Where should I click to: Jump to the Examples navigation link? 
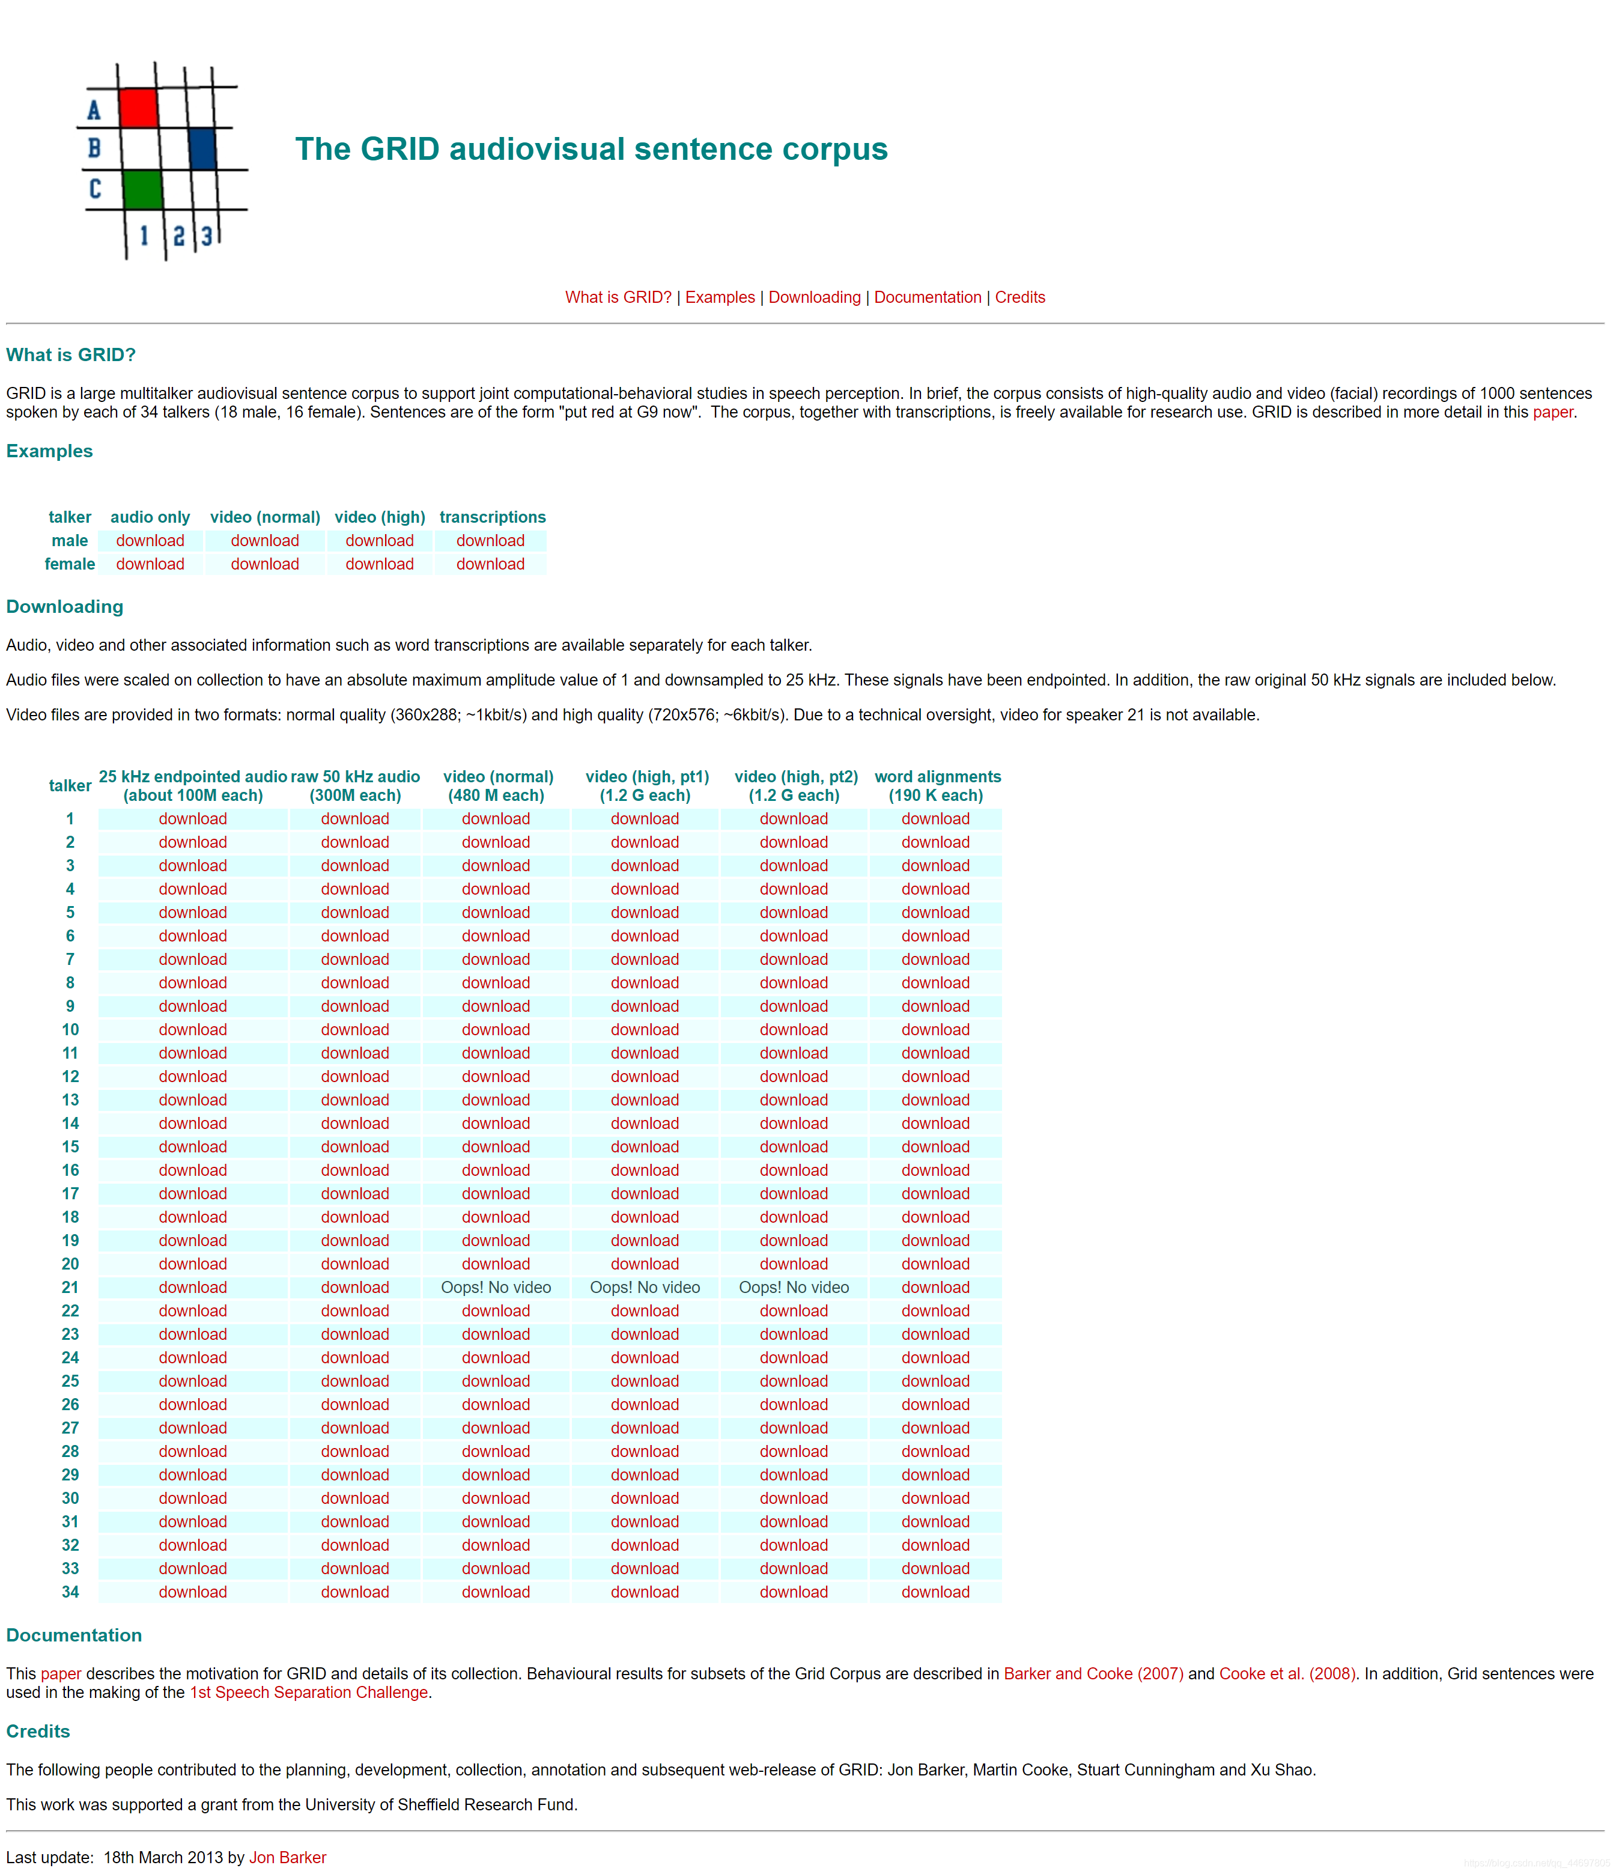pos(720,297)
